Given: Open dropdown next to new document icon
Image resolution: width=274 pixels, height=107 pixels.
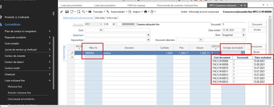Looking at the screenshot, I should pos(75,12).
